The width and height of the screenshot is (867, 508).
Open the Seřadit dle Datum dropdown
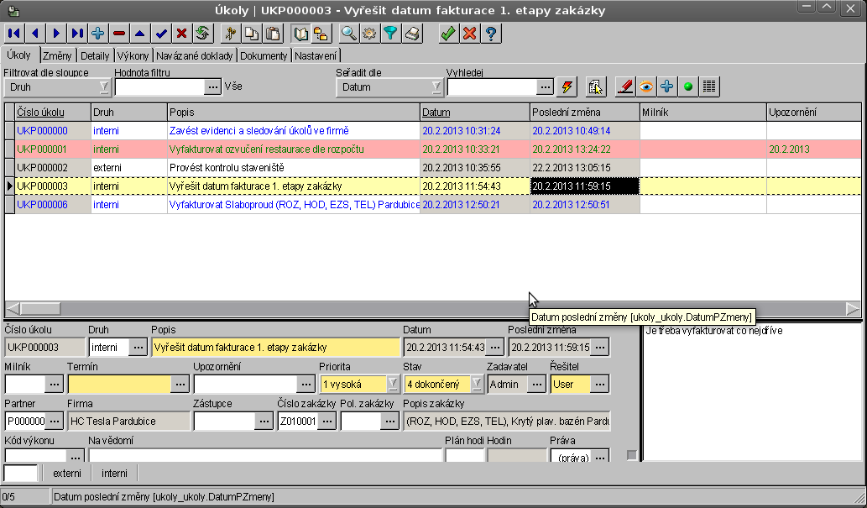point(436,86)
